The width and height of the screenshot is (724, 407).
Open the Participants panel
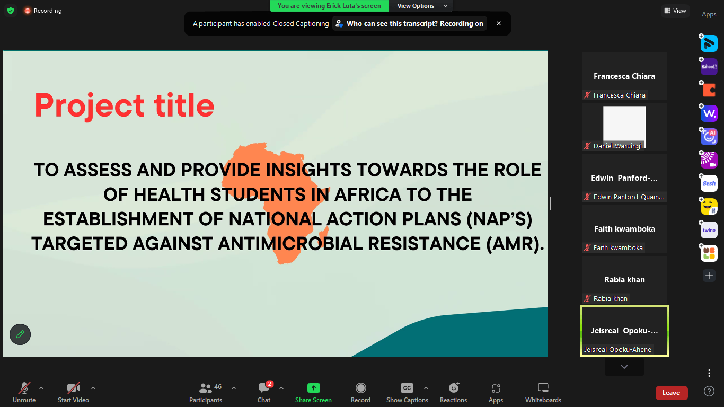(x=206, y=392)
